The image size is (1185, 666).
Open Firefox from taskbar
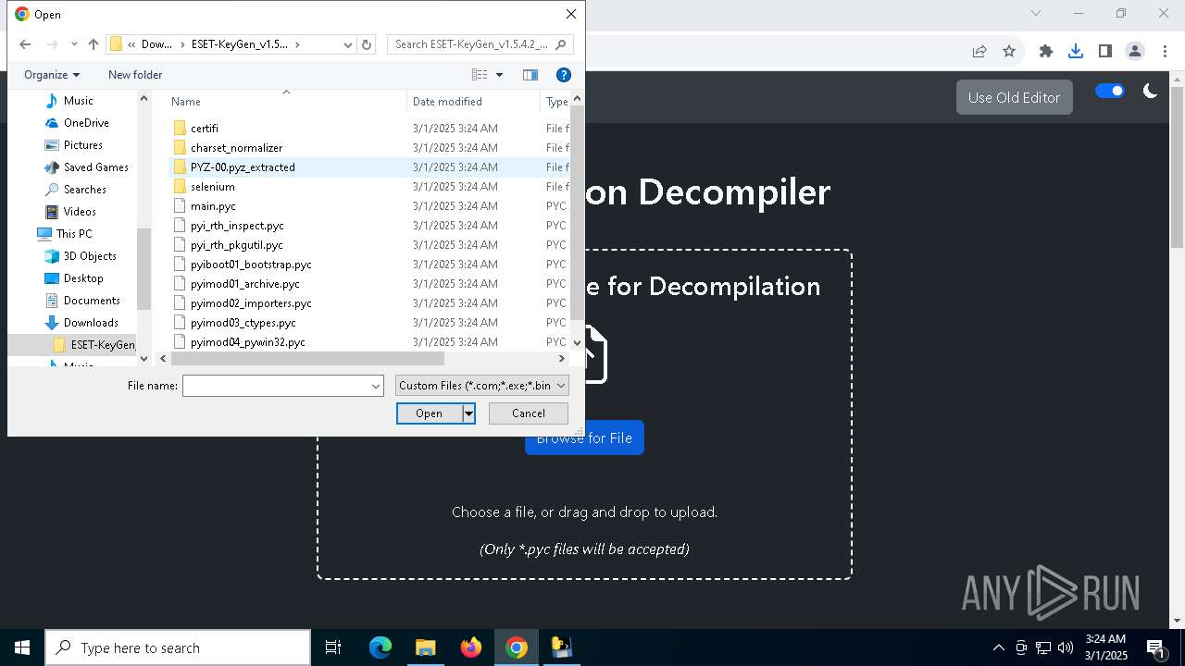471,647
